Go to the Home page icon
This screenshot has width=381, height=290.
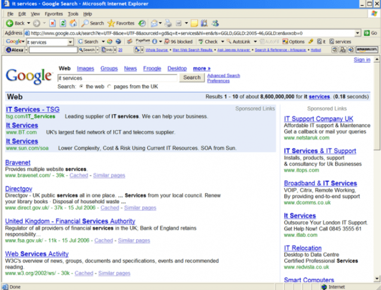73,23
